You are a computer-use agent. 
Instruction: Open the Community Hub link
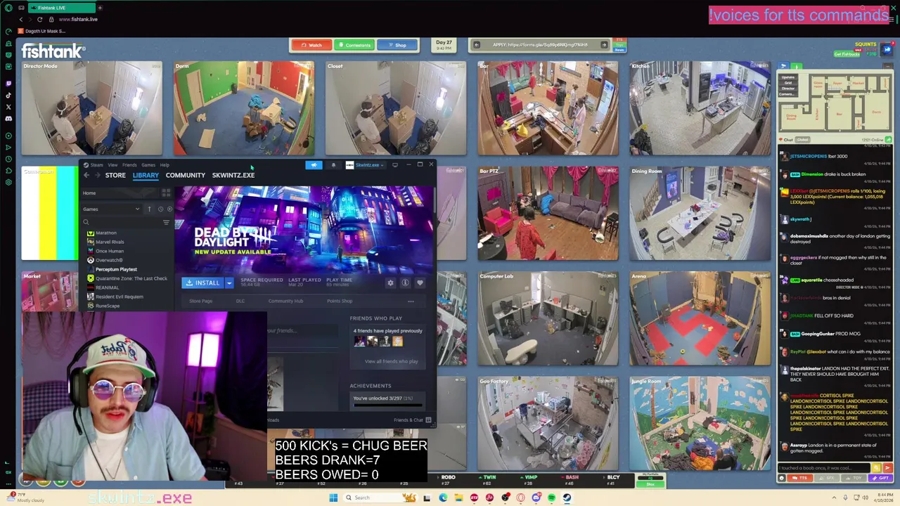[x=285, y=301]
